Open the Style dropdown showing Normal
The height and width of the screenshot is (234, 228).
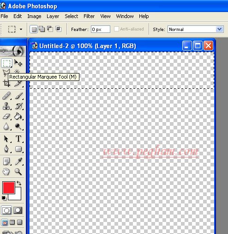click(195, 29)
